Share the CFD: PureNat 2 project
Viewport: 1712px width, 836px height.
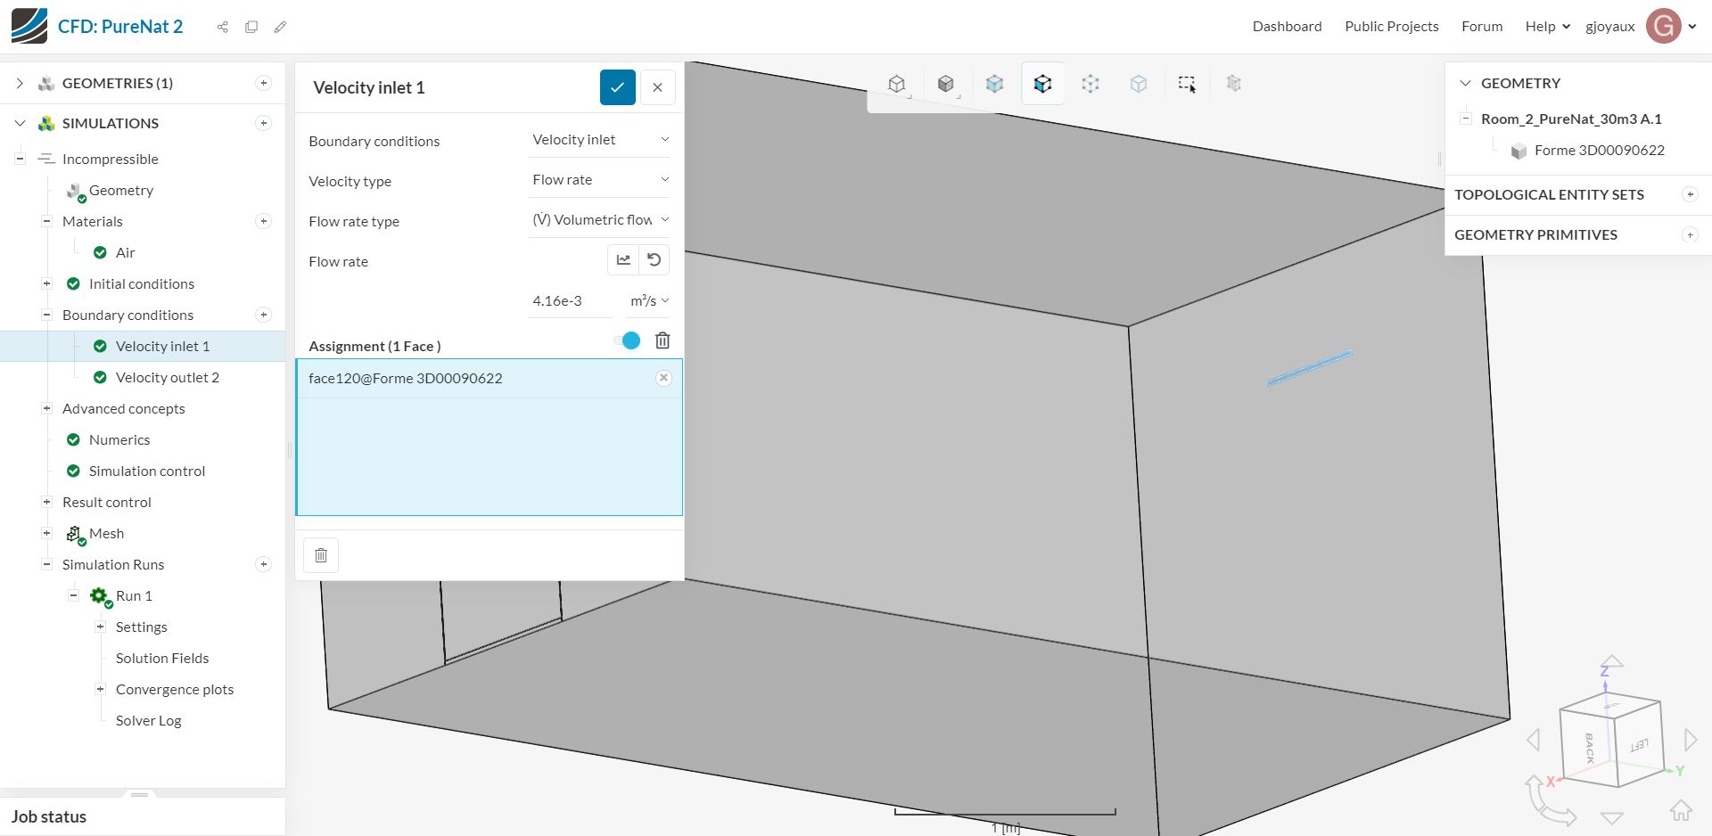pyautogui.click(x=223, y=27)
